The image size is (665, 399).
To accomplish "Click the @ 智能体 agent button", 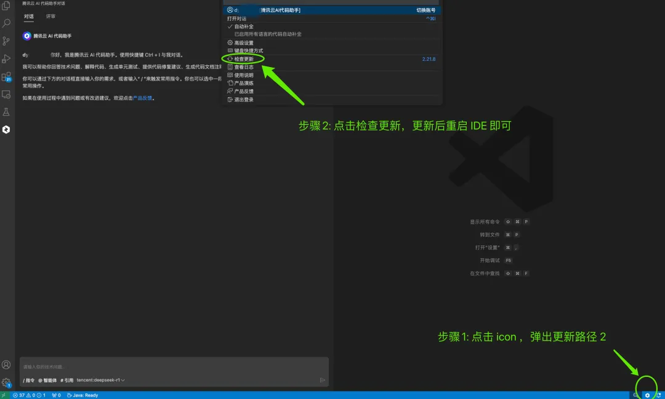I will tap(47, 380).
